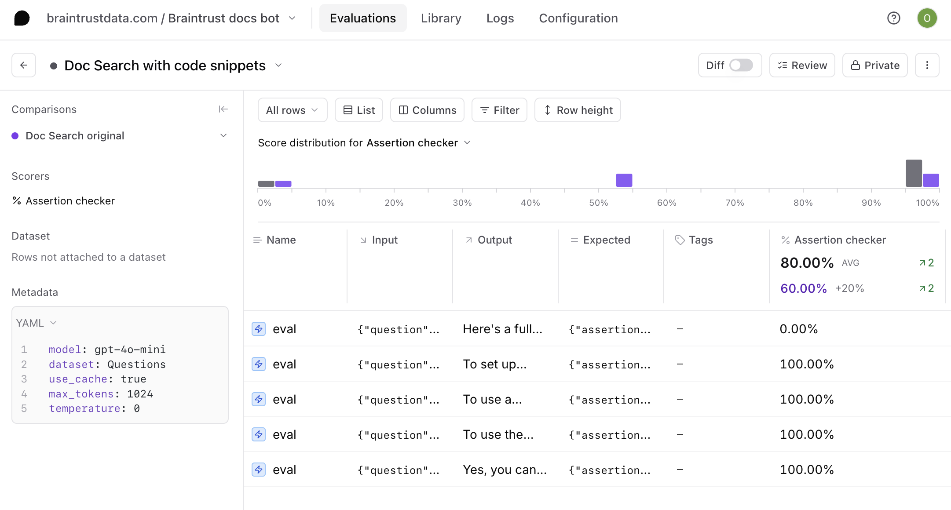
Task: Open the YAML format dropdown
Action: (x=36, y=323)
